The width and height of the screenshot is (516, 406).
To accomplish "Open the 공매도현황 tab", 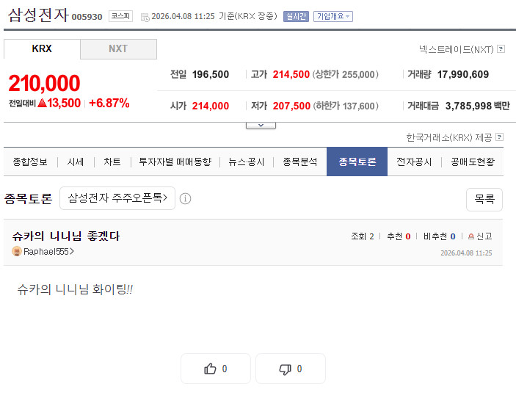I will 473,162.
